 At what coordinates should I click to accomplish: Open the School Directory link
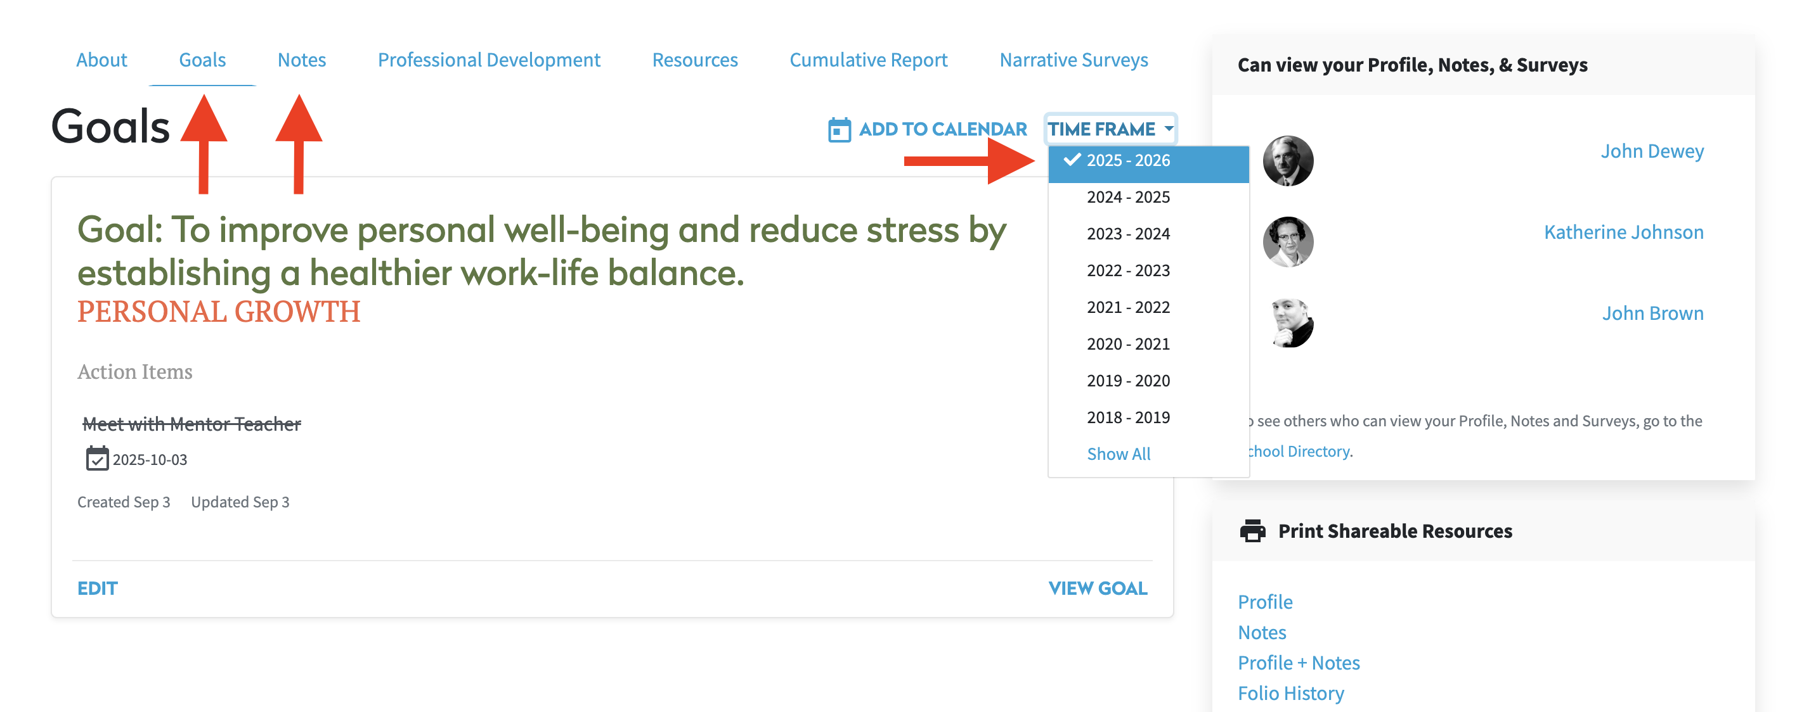(x=1299, y=452)
